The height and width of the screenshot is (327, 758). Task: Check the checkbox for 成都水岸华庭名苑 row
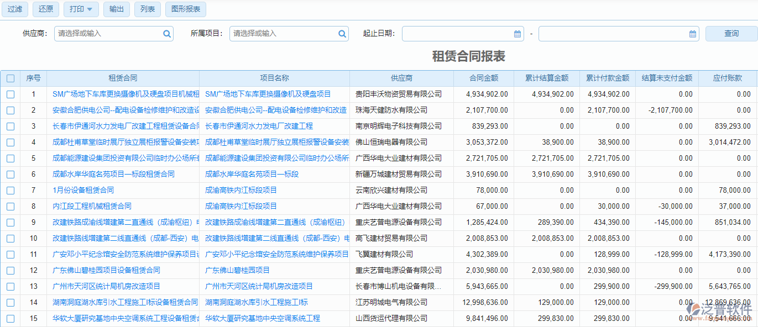pos(10,174)
